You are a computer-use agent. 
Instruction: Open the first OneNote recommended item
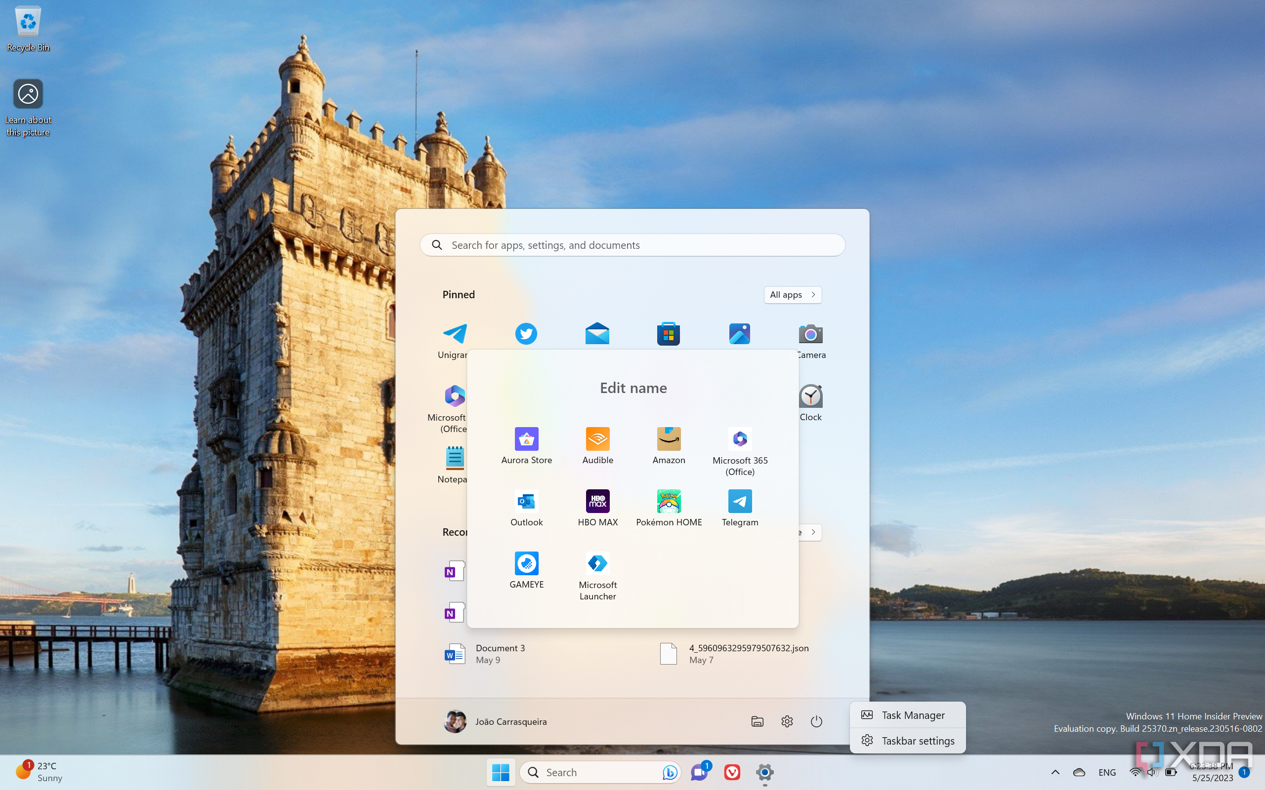point(454,571)
